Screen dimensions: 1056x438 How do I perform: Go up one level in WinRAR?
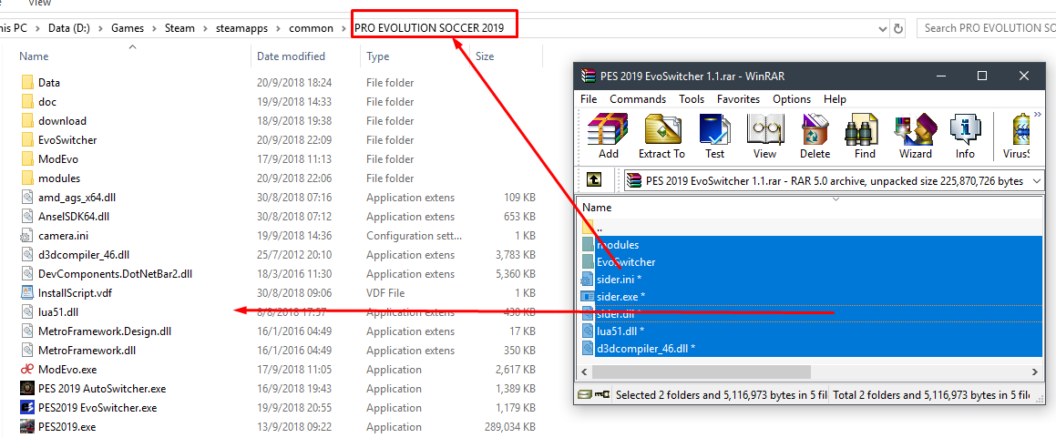coord(593,180)
